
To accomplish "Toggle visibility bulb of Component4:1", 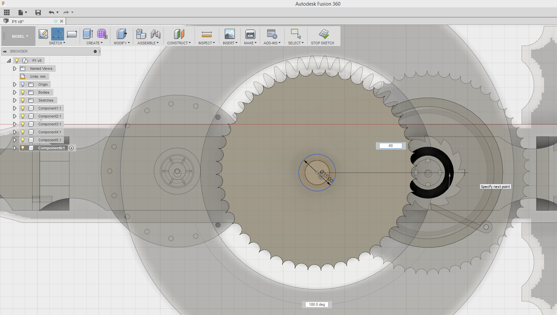I will (x=23, y=132).
